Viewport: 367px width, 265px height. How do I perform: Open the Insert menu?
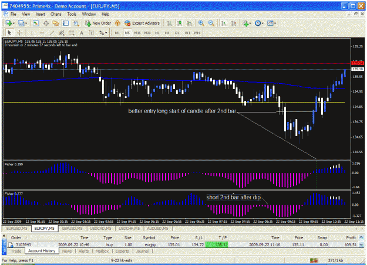(x=41, y=14)
